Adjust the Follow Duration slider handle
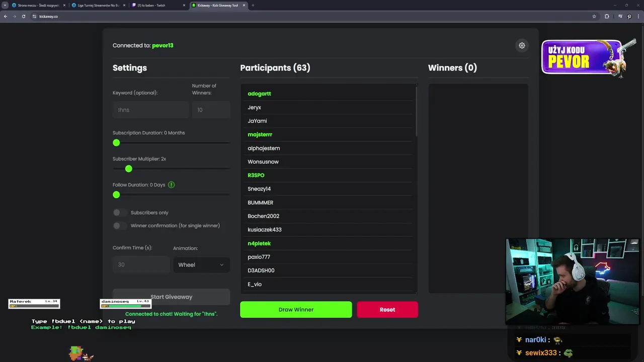Viewport: 644px width, 362px height. click(x=116, y=195)
